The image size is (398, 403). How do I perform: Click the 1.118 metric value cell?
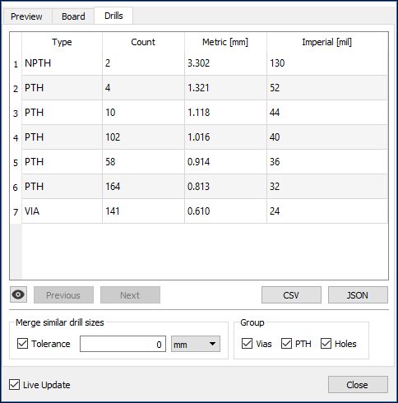click(x=225, y=113)
